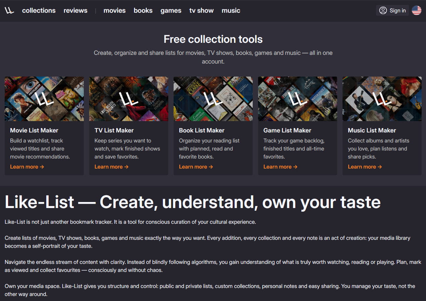This screenshot has height=301, width=426.
Task: Click Learn more under Book List Maker
Action: [x=196, y=167]
